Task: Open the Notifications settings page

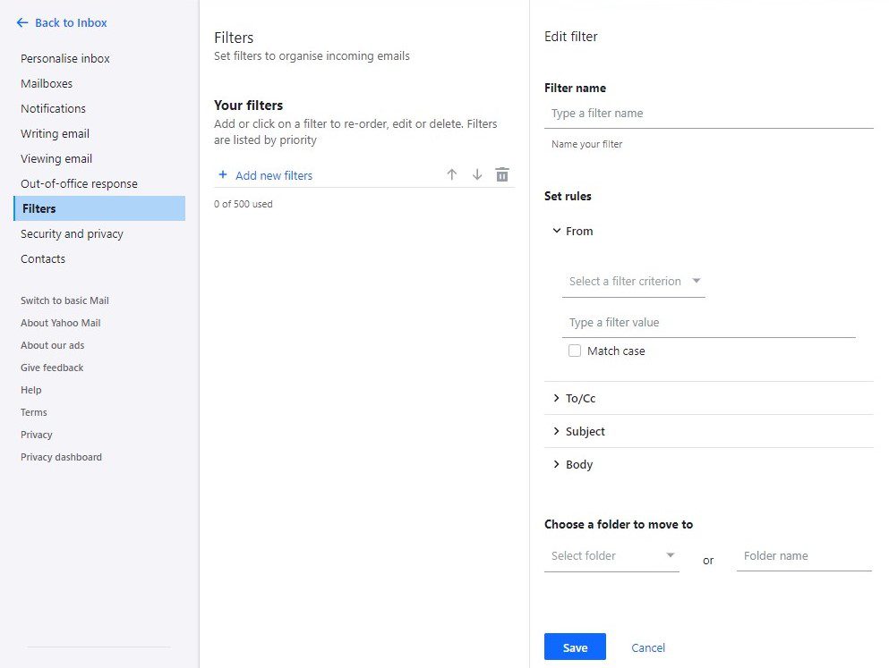Action: pos(53,108)
